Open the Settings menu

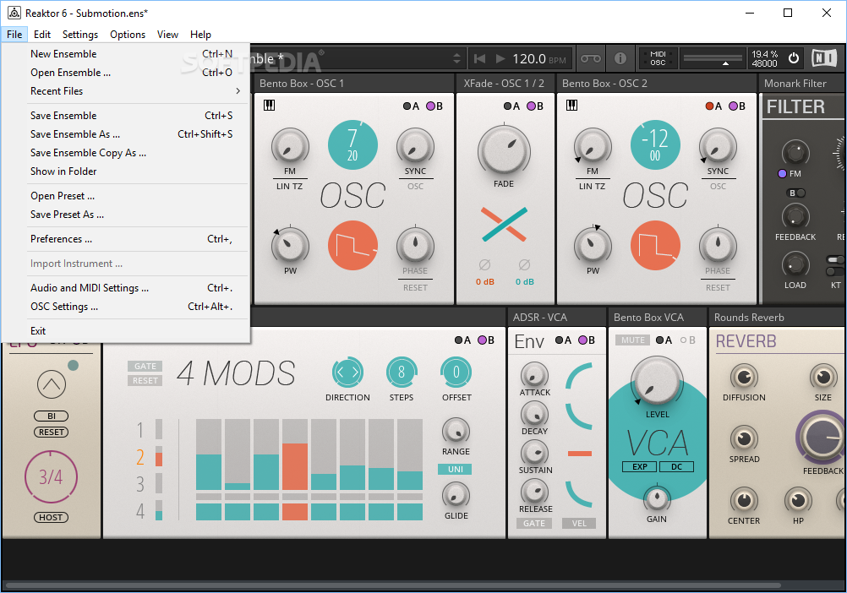(x=80, y=35)
